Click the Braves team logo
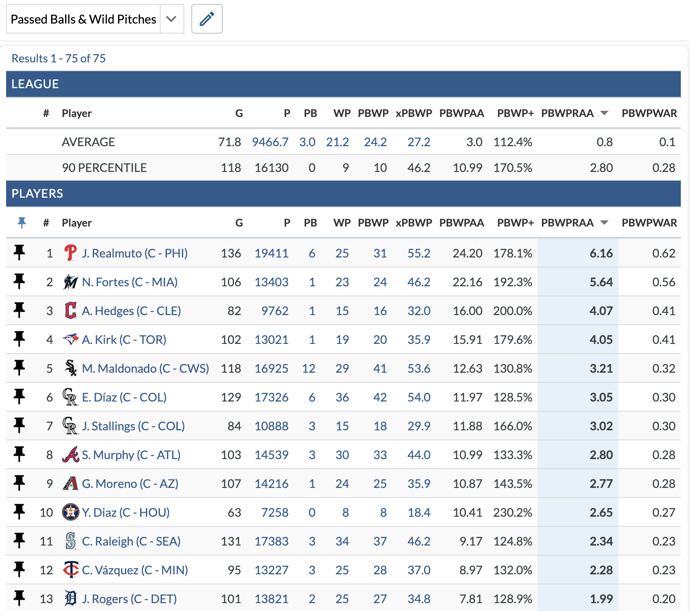 (70, 454)
